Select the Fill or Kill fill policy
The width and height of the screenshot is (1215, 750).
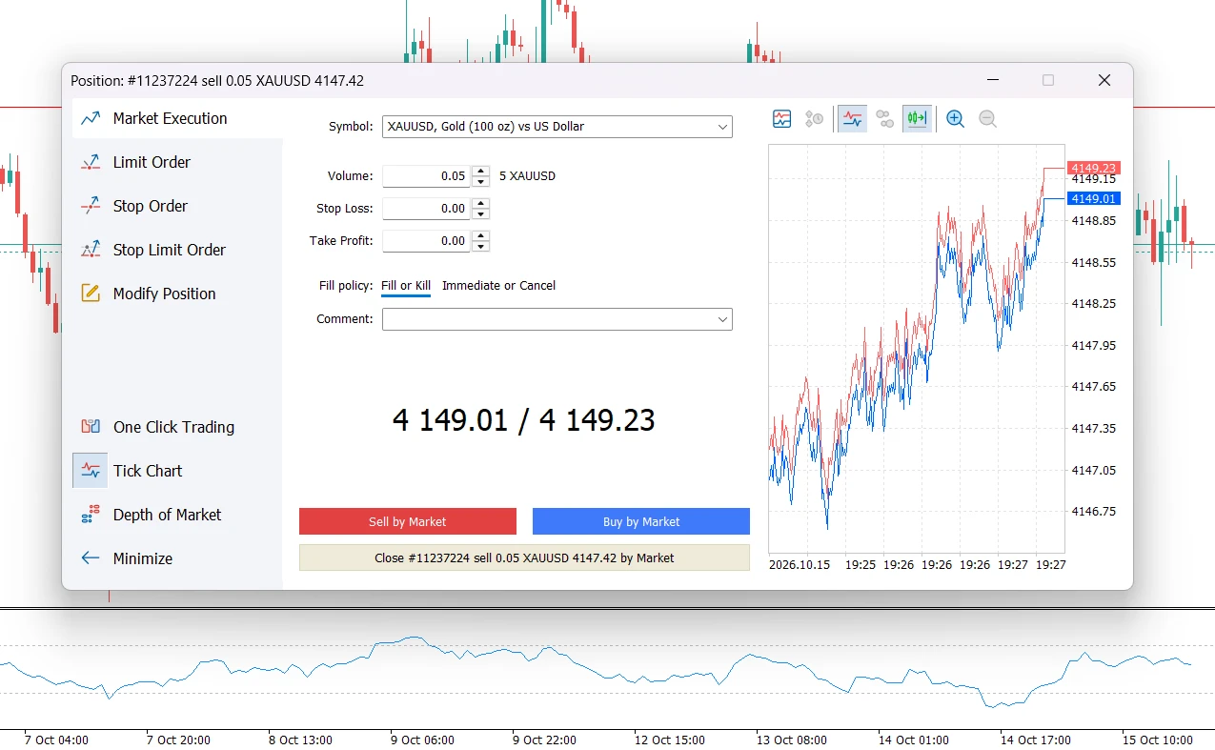coord(406,286)
